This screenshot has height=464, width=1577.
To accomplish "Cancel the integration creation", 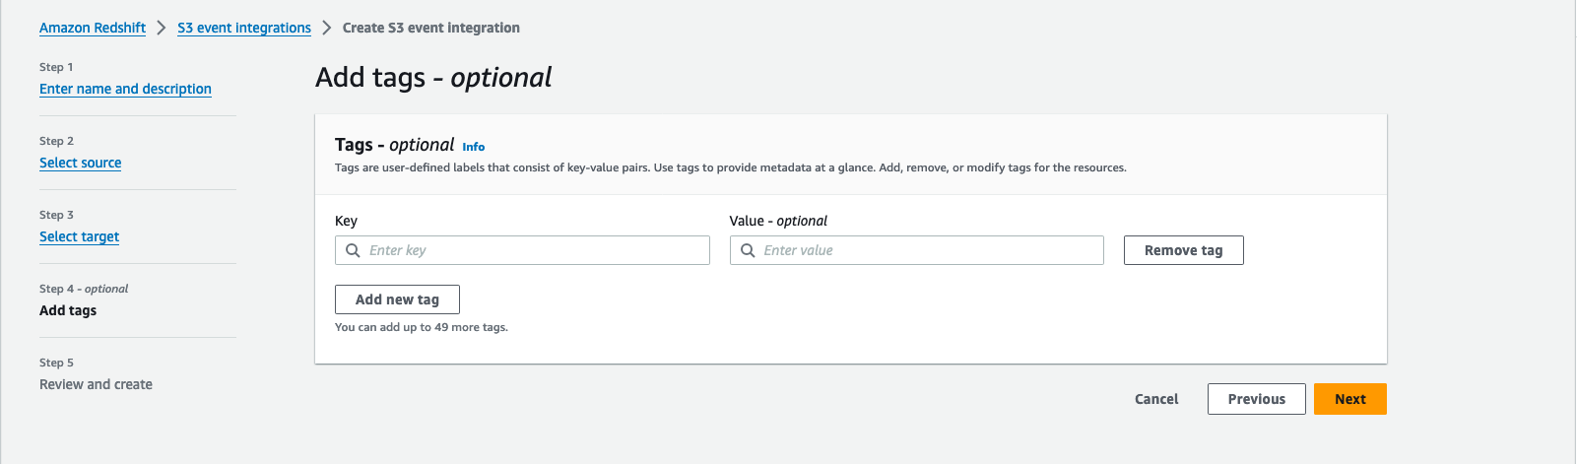I will point(1156,399).
